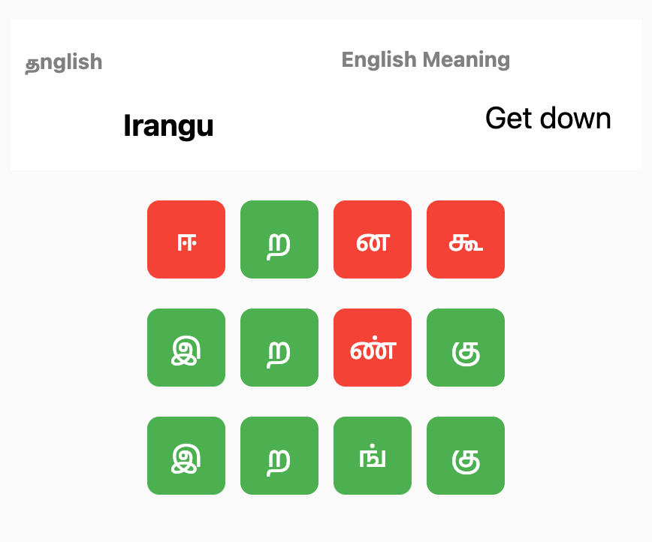Tap the red ண் tile in the second row
The image size is (652, 542).
click(x=373, y=348)
